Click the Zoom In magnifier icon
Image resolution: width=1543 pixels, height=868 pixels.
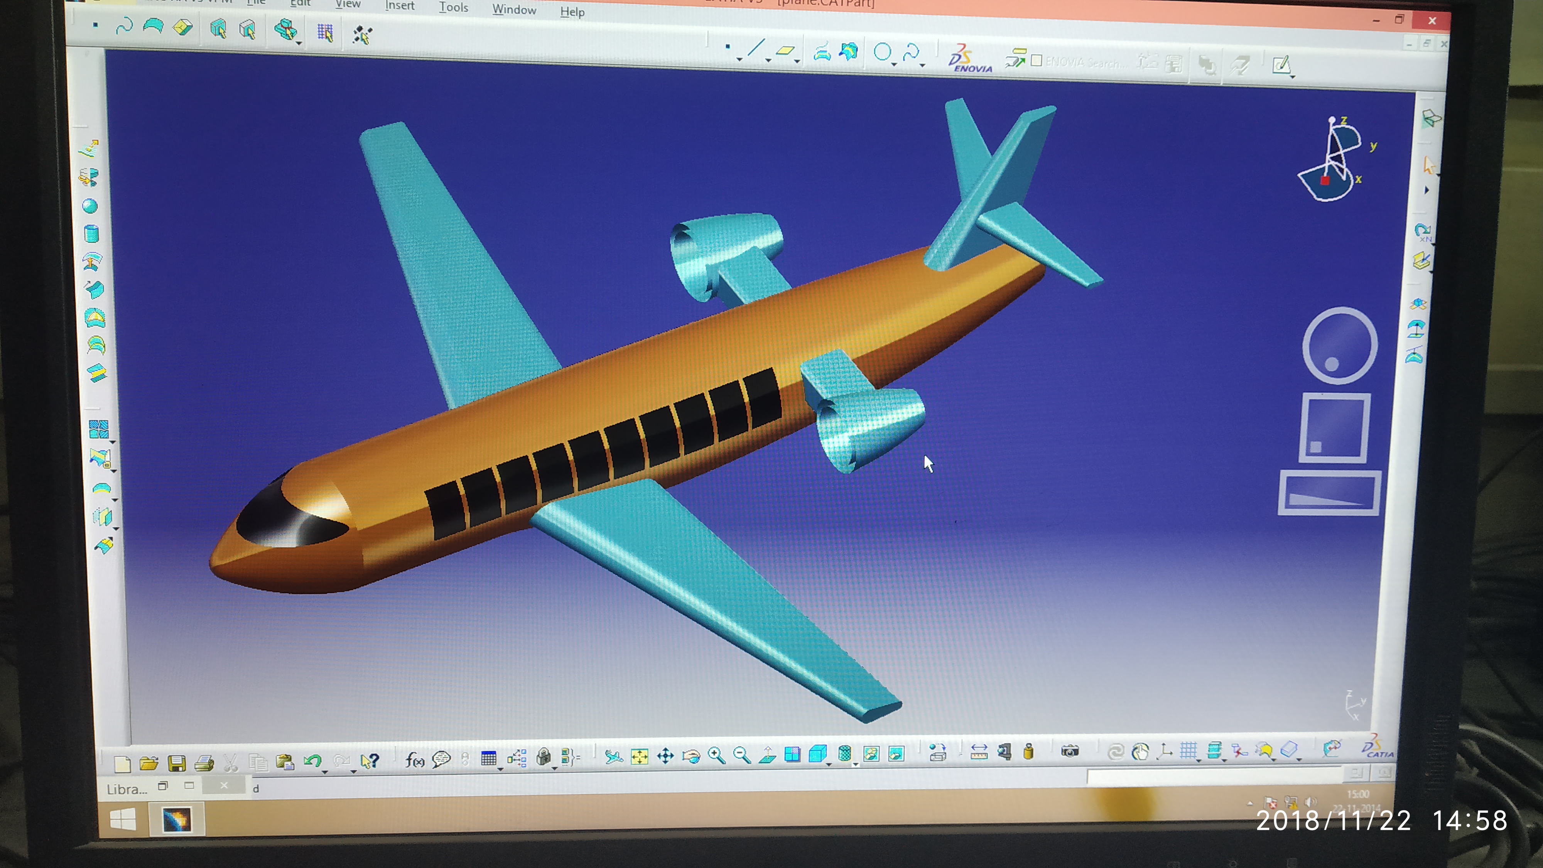(x=716, y=756)
